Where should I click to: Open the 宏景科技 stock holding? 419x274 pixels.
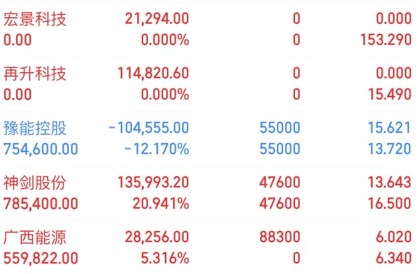(207, 29)
